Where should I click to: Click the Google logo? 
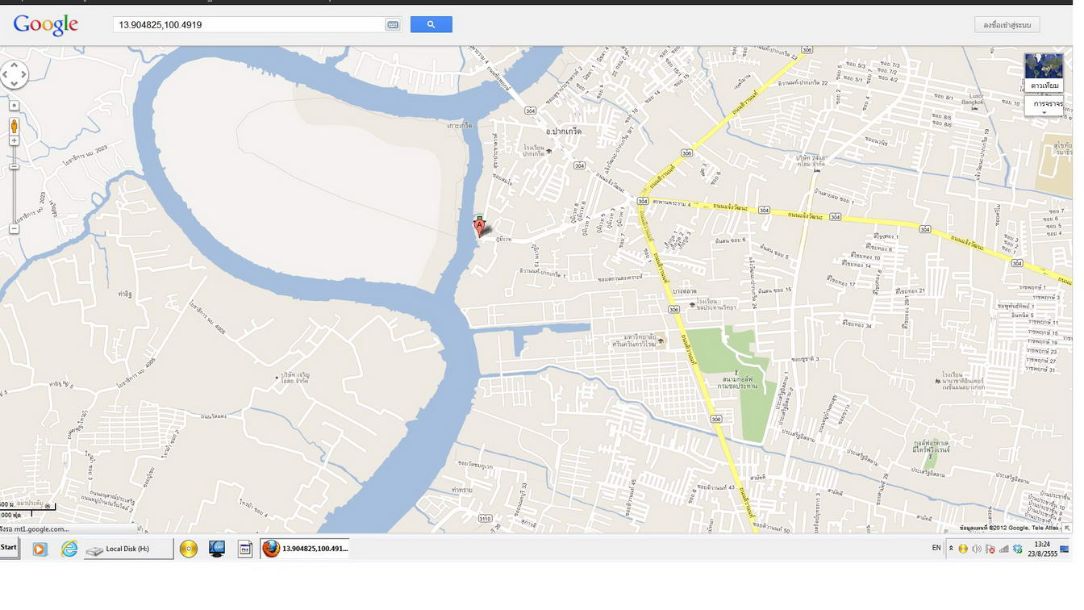[46, 25]
